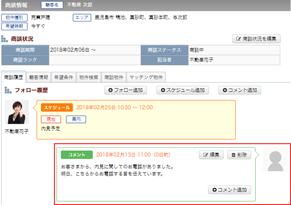This screenshot has height=205, width=291.
Task: Click コメント追加 inside the comment box
Action: click(229, 190)
